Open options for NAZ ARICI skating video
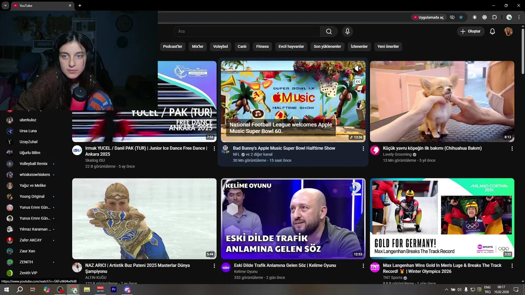The width and height of the screenshot is (525, 295). click(214, 266)
